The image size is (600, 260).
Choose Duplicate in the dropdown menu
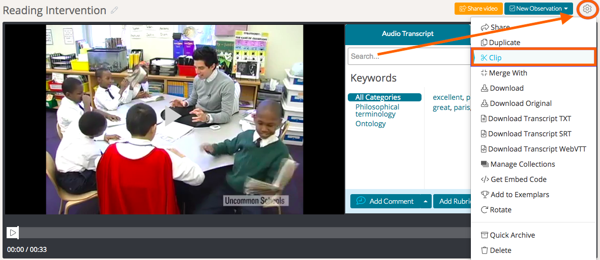coord(504,43)
